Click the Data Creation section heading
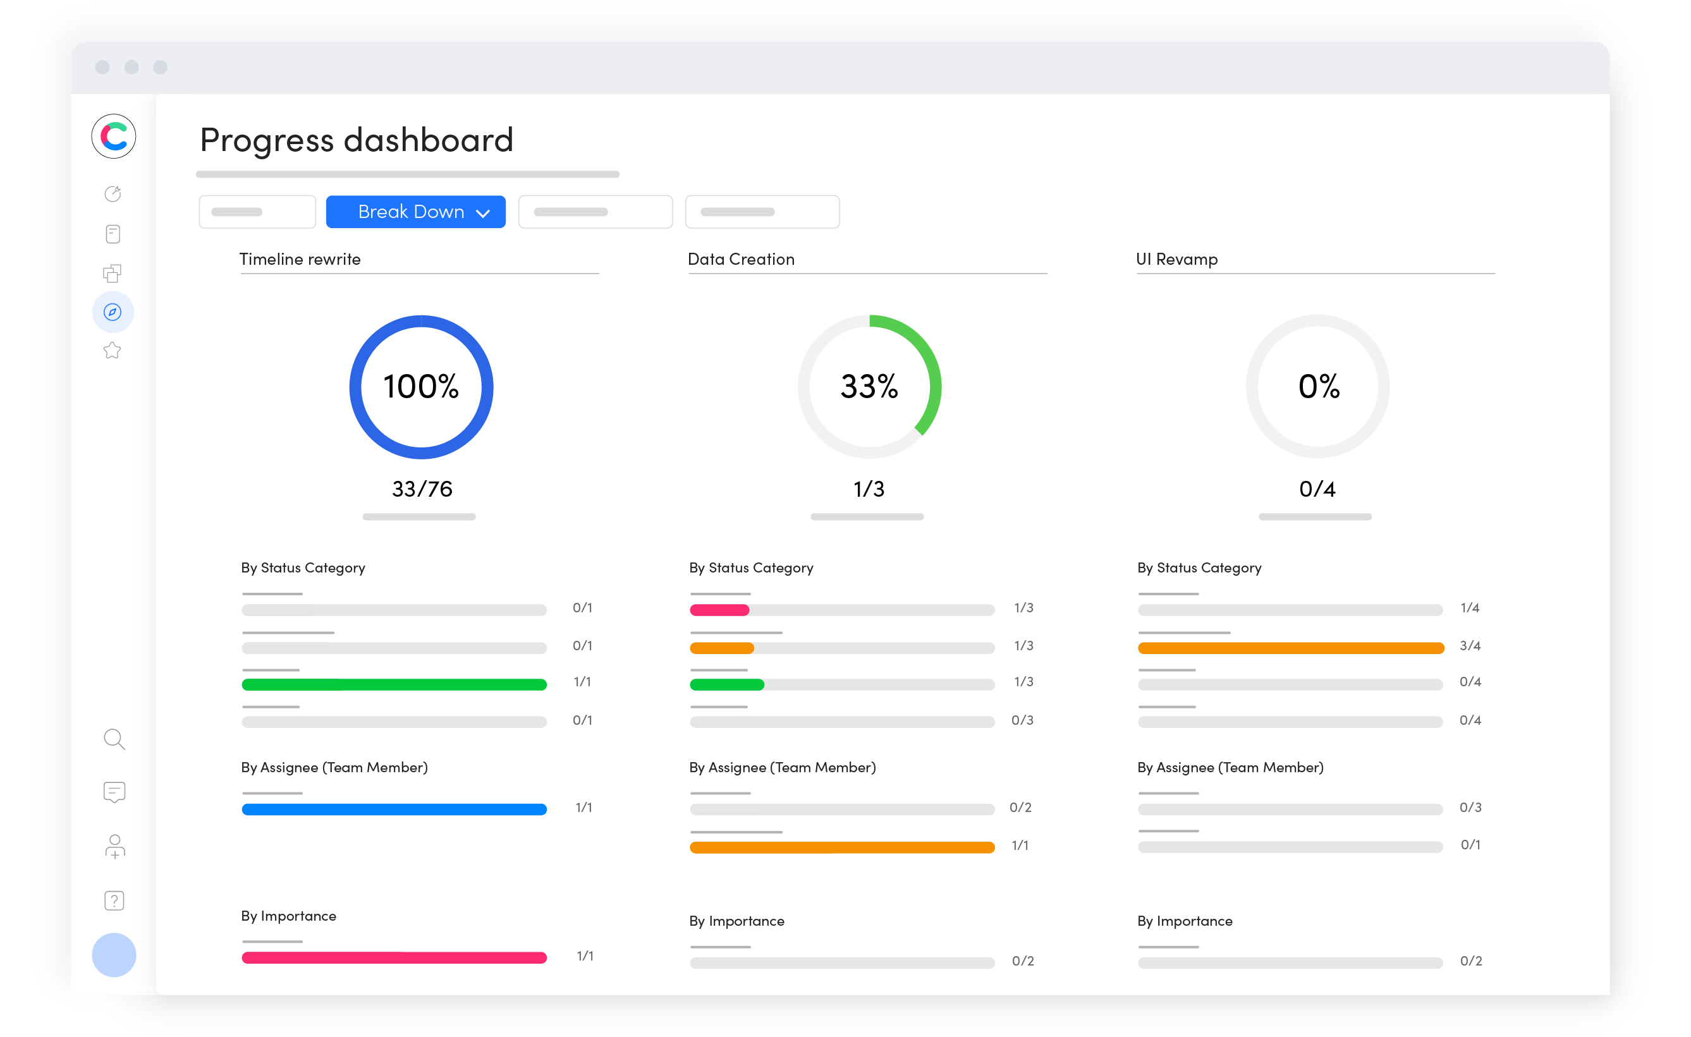This screenshot has width=1691, height=1037. pyautogui.click(x=741, y=259)
